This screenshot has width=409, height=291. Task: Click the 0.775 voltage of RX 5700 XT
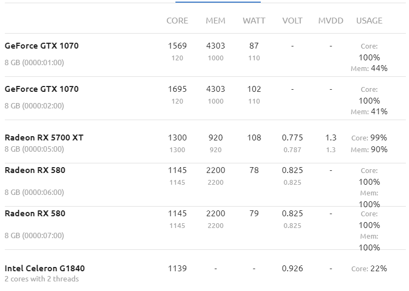click(x=292, y=138)
